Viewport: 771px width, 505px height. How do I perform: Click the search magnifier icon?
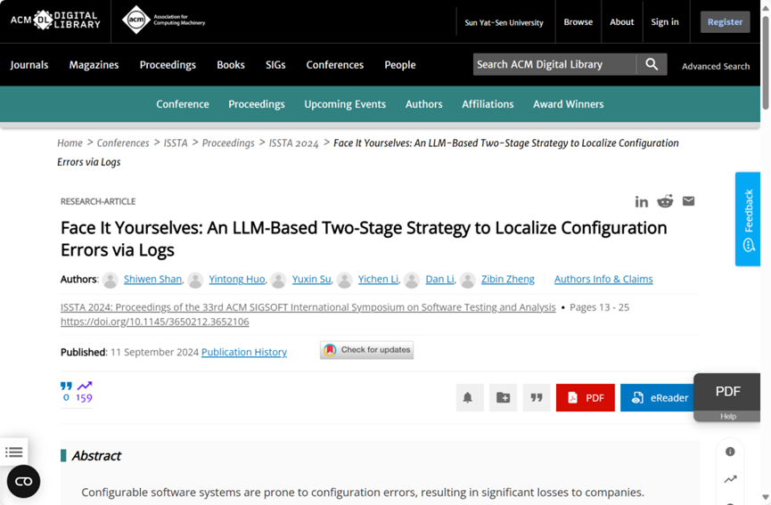click(652, 64)
